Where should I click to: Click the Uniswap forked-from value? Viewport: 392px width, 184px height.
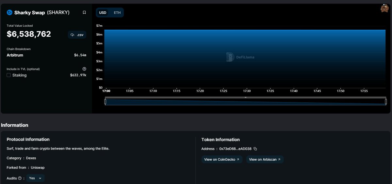(38, 168)
